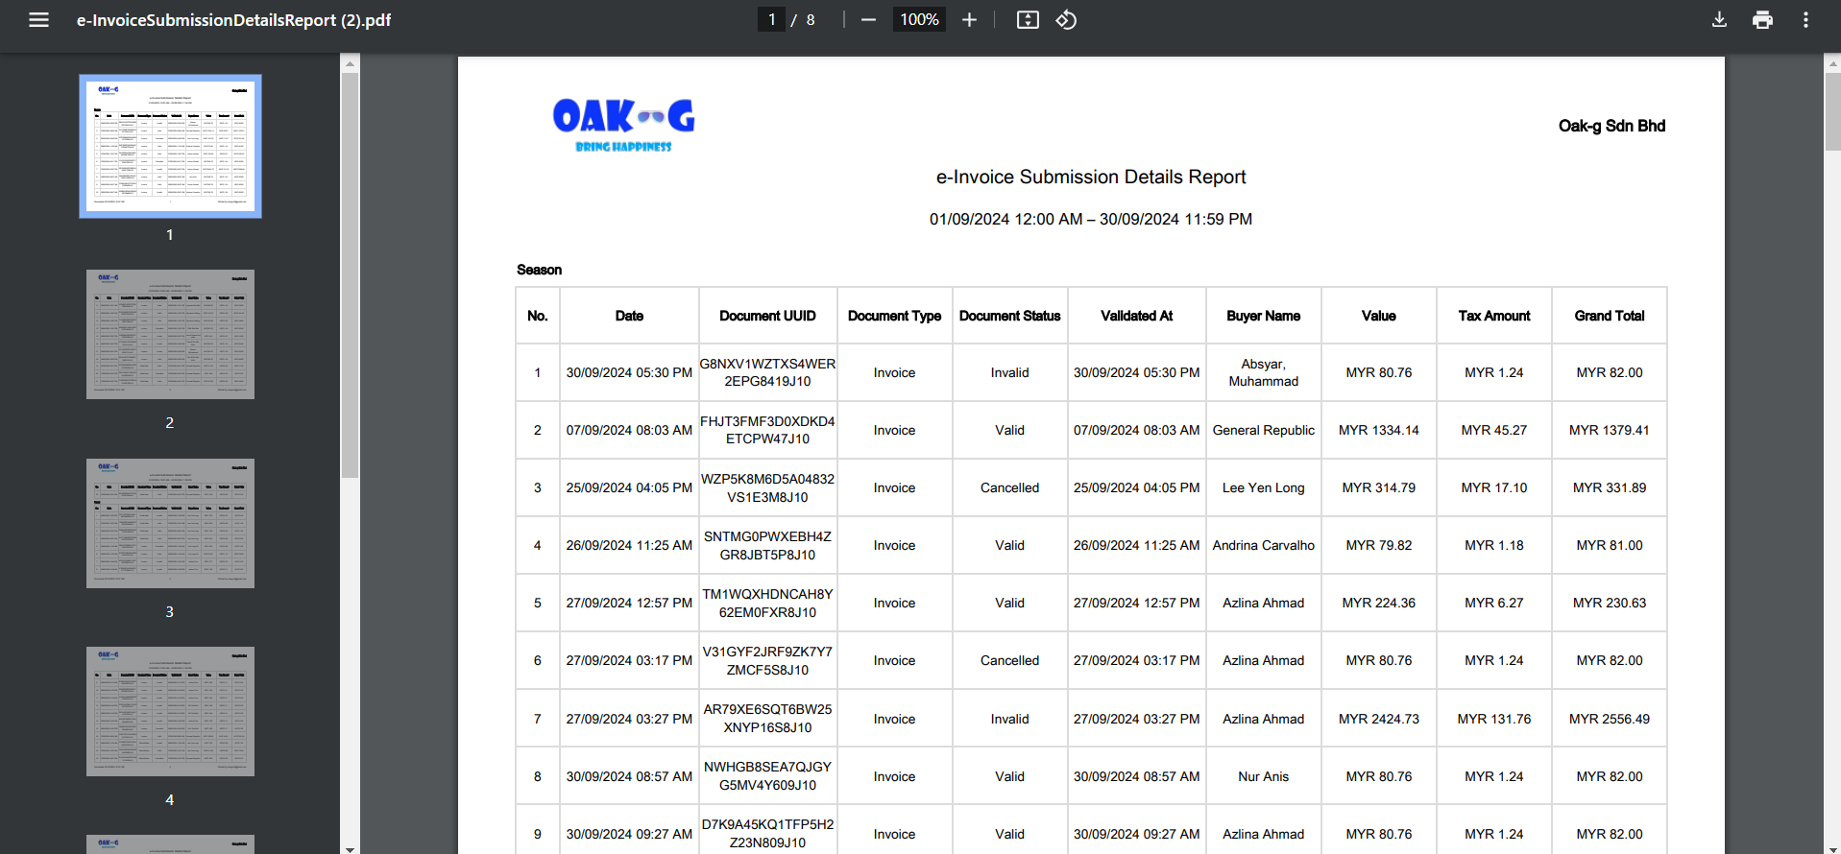Click buyer 'General Republic'
The width and height of the screenshot is (1841, 854).
point(1263,430)
